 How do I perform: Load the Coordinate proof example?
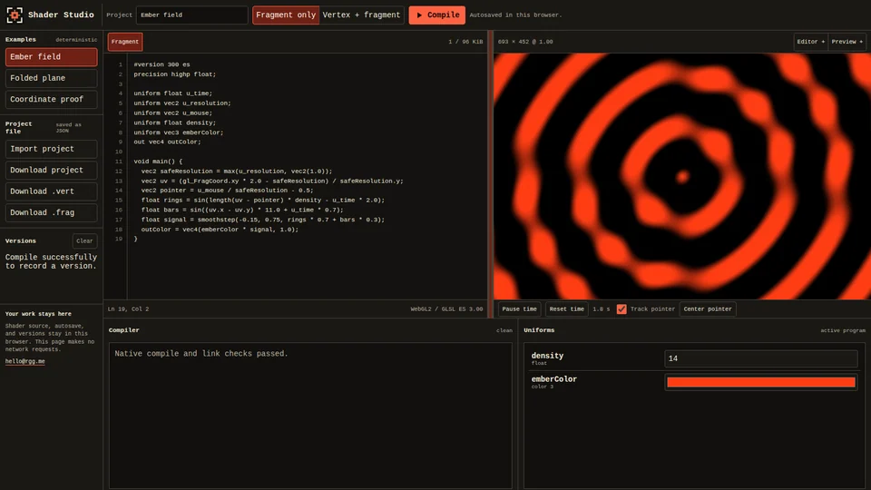click(51, 100)
